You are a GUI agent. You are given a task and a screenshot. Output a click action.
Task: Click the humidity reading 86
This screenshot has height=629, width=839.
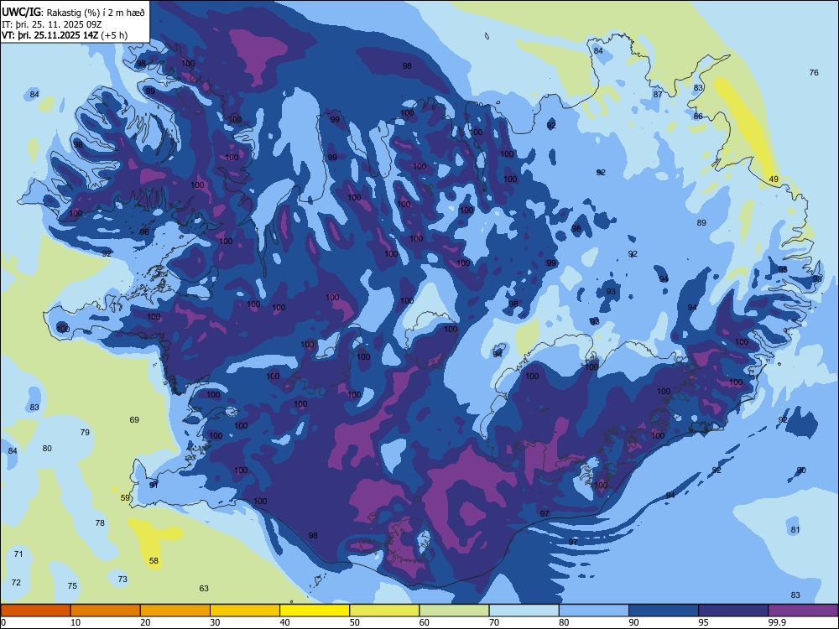click(698, 116)
